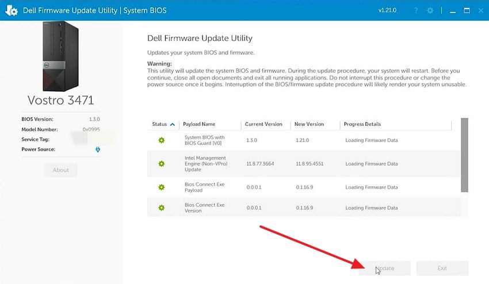Click the Warning heading text
The height and width of the screenshot is (284, 489).
[x=159, y=64]
